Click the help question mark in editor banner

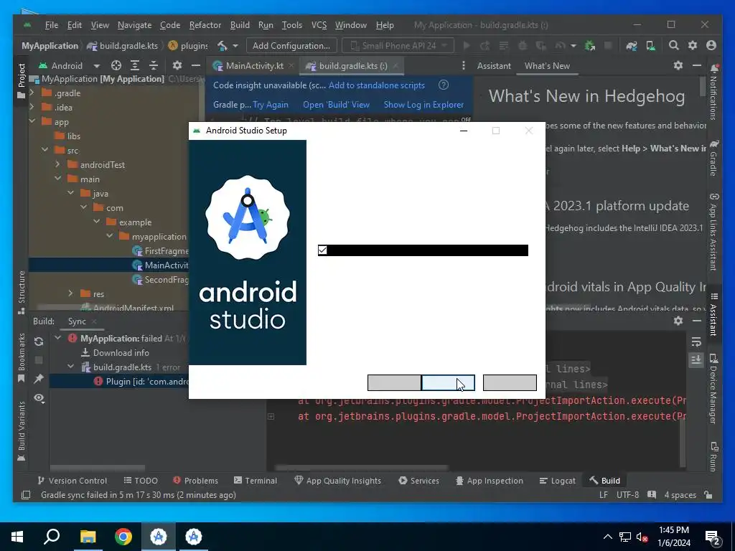[x=444, y=85]
